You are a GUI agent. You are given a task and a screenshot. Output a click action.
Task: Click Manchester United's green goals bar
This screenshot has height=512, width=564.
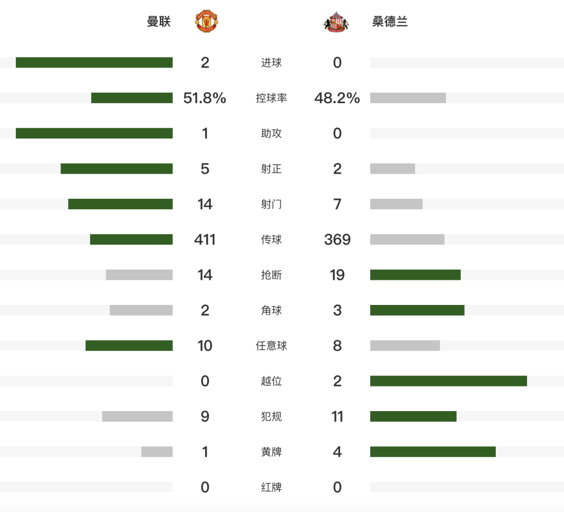click(94, 63)
